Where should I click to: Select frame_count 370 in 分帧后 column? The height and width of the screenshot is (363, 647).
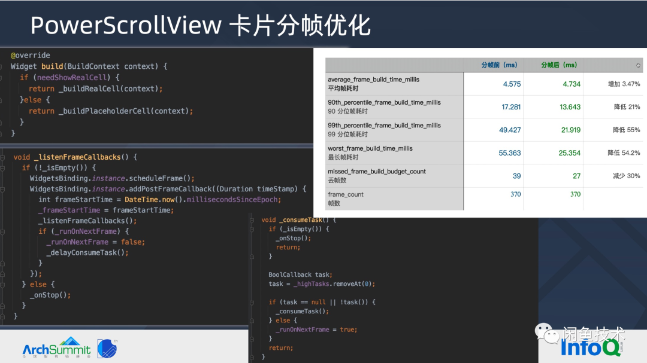click(x=575, y=194)
